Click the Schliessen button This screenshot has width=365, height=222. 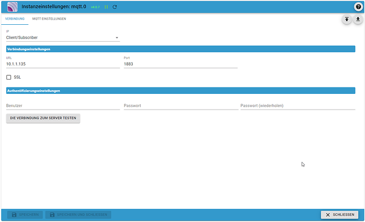click(x=340, y=215)
